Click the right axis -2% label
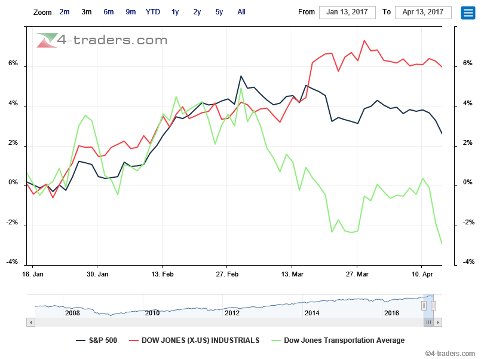Screen dimensions: 481x359 click(468, 222)
